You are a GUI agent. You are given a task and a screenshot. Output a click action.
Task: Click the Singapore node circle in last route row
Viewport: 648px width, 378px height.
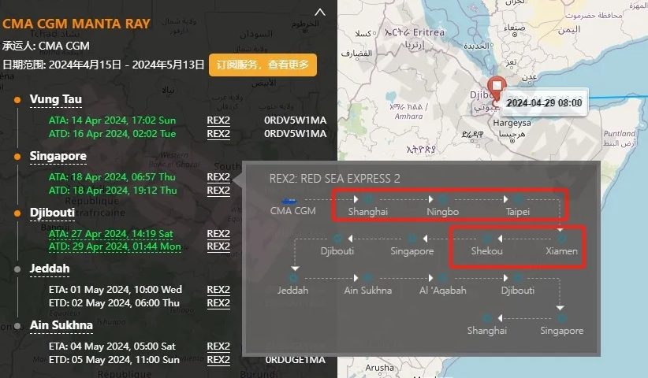[x=561, y=318]
